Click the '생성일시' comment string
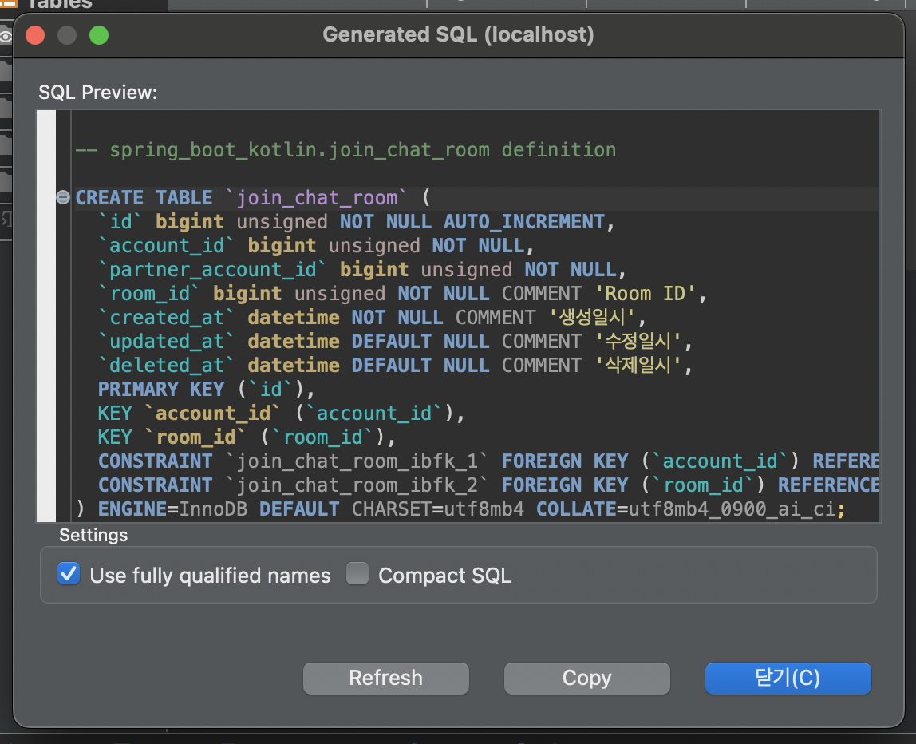The height and width of the screenshot is (744, 916). [592, 318]
